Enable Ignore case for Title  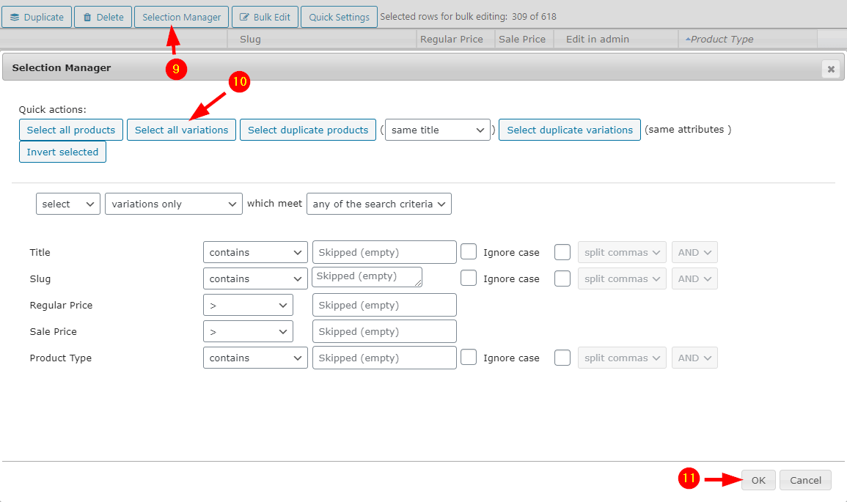pyautogui.click(x=469, y=252)
